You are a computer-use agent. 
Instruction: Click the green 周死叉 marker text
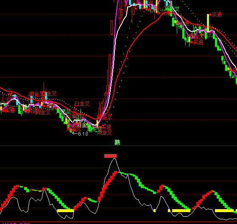[95, 129]
